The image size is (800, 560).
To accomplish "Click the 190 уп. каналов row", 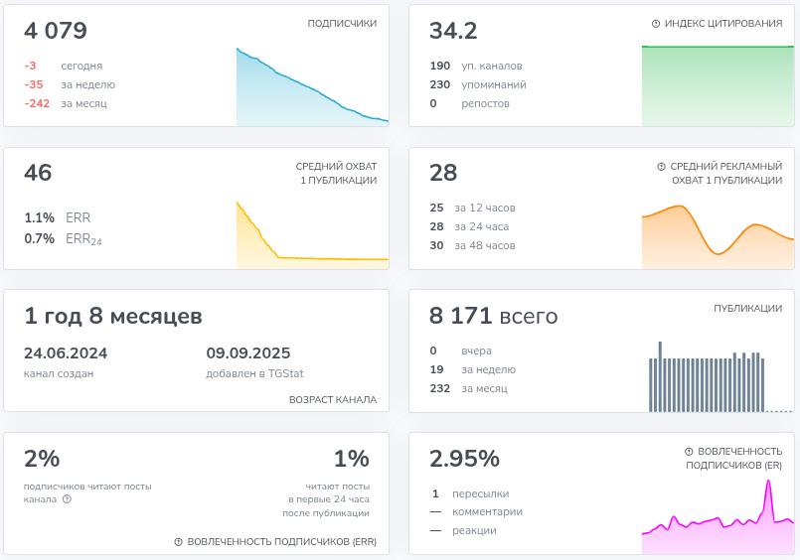I will pyautogui.click(x=475, y=67).
